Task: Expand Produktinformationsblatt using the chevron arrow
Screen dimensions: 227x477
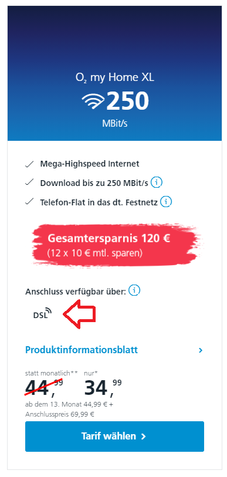Action: tap(200, 350)
